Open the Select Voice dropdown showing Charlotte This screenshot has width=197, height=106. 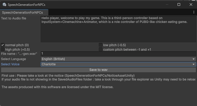pos(118,64)
